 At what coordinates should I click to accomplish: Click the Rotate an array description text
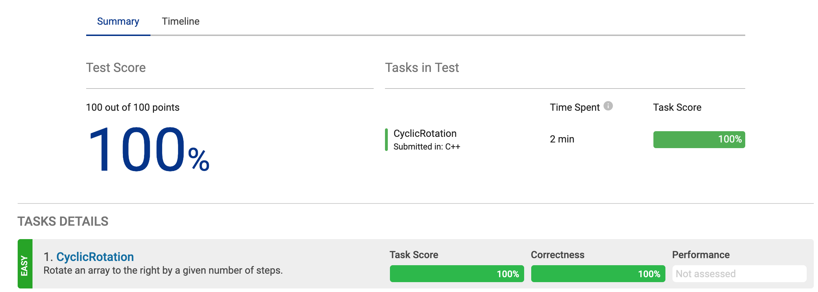163,270
